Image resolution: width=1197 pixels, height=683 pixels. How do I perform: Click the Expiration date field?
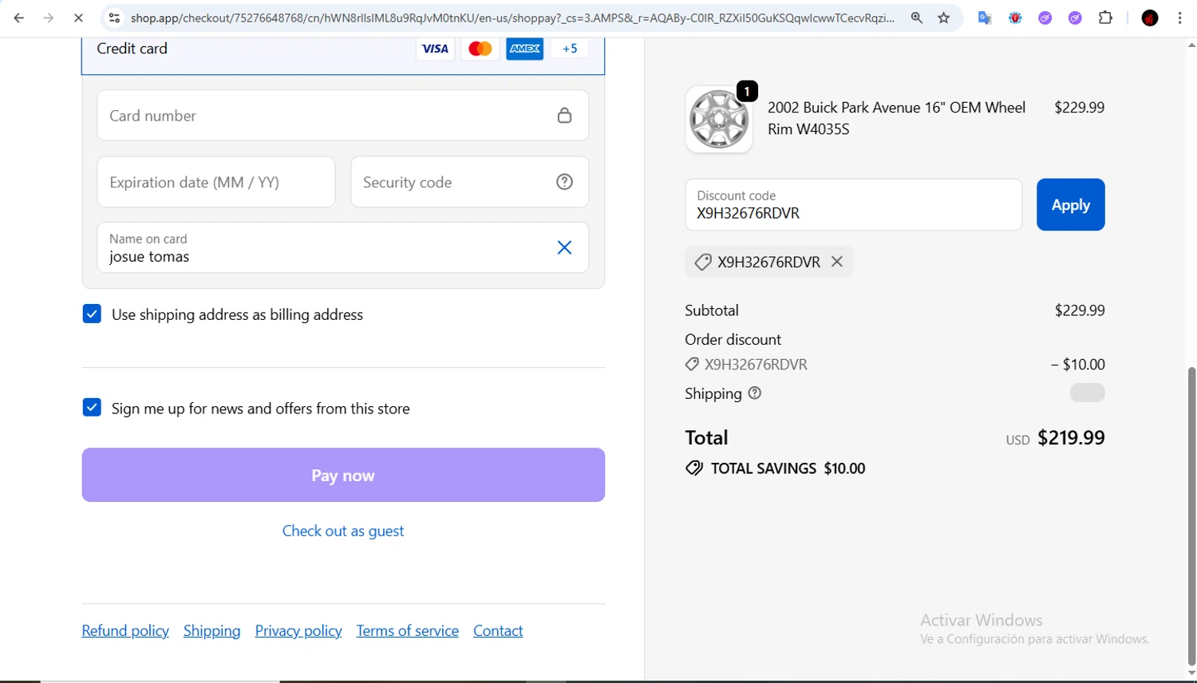coord(216,182)
